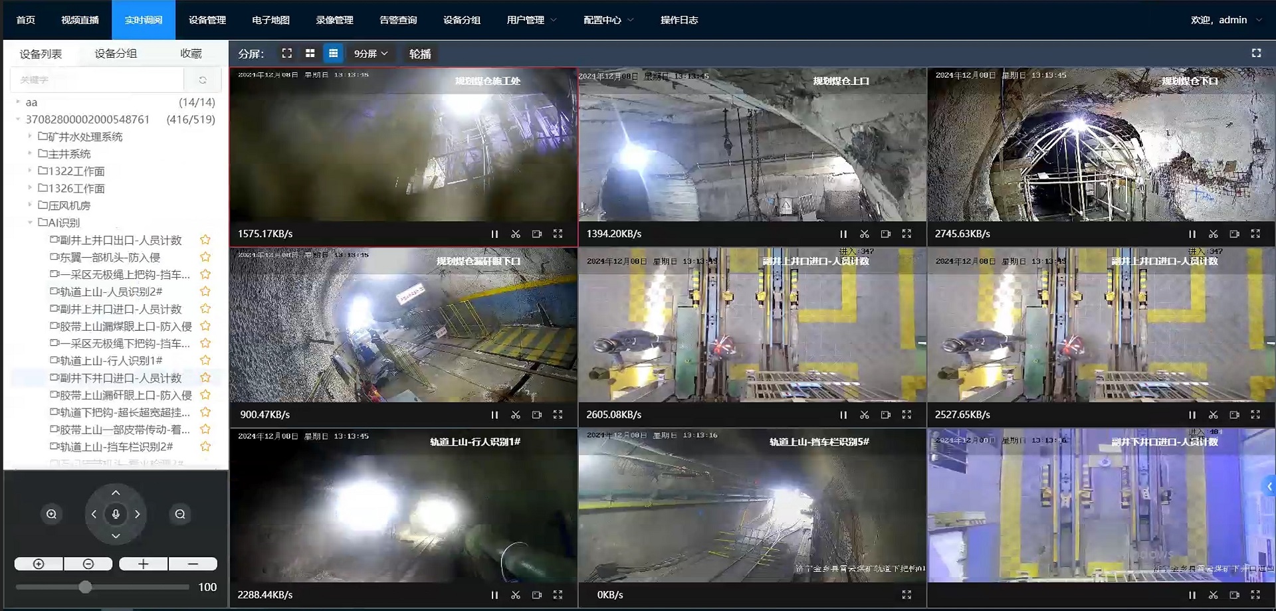
Task: Click the zoom-in magnifier PTZ icon
Action: pyautogui.click(x=51, y=514)
